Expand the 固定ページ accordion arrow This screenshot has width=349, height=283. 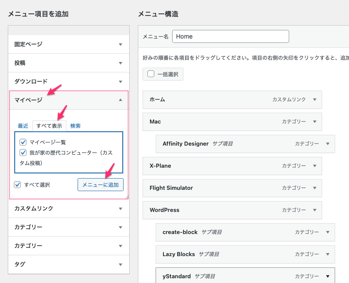121,44
